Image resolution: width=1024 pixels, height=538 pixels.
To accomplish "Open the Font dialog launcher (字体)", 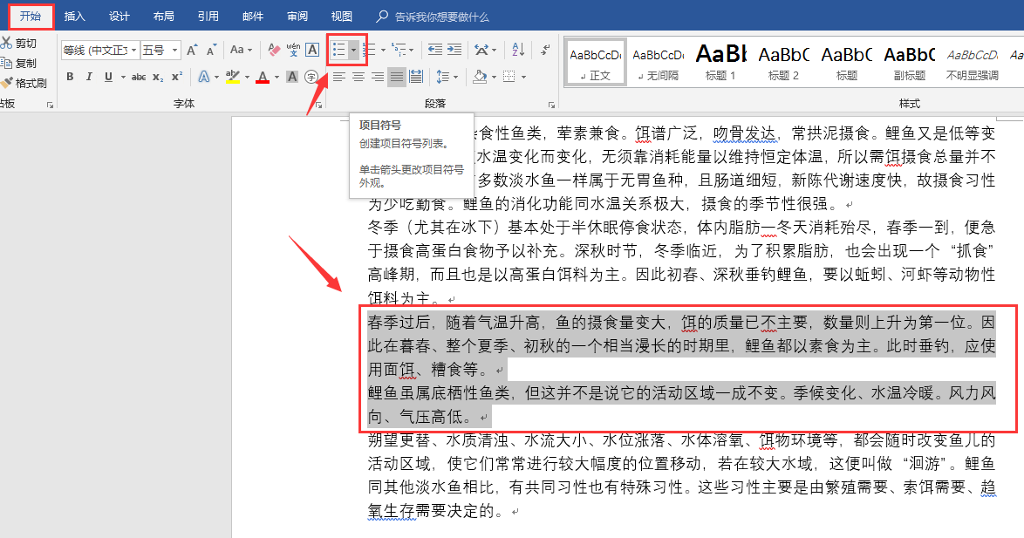I will 318,105.
